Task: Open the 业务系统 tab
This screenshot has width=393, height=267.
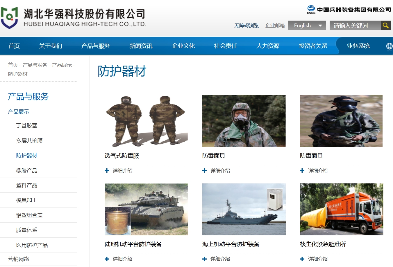Action: click(x=358, y=46)
